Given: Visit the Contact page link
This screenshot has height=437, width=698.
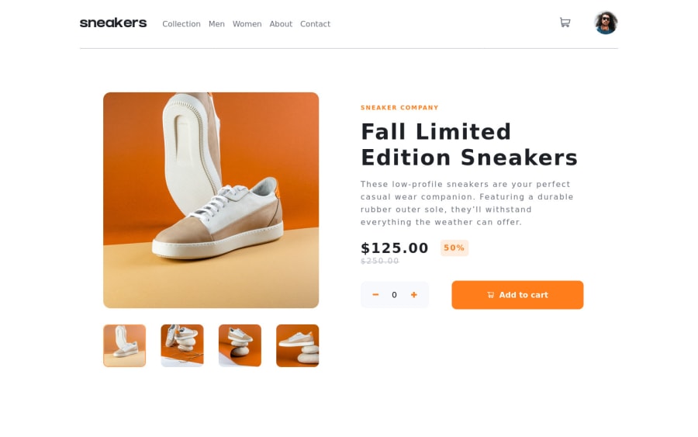Looking at the screenshot, I should [315, 24].
